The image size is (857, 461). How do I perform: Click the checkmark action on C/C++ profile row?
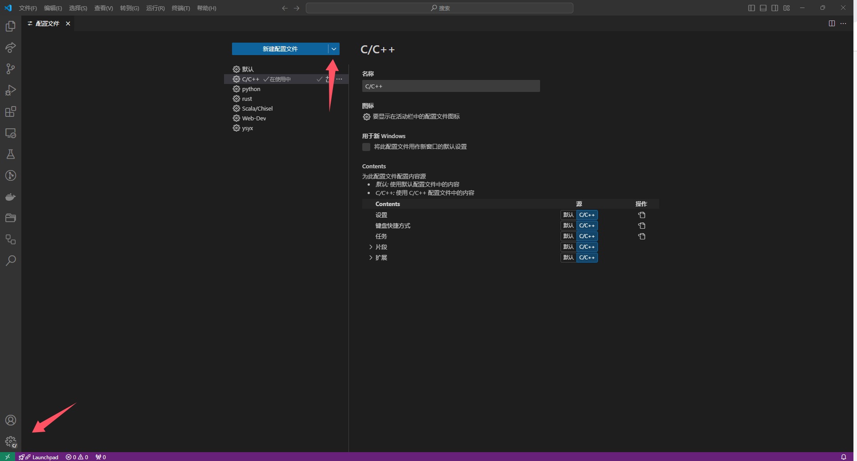click(x=319, y=79)
